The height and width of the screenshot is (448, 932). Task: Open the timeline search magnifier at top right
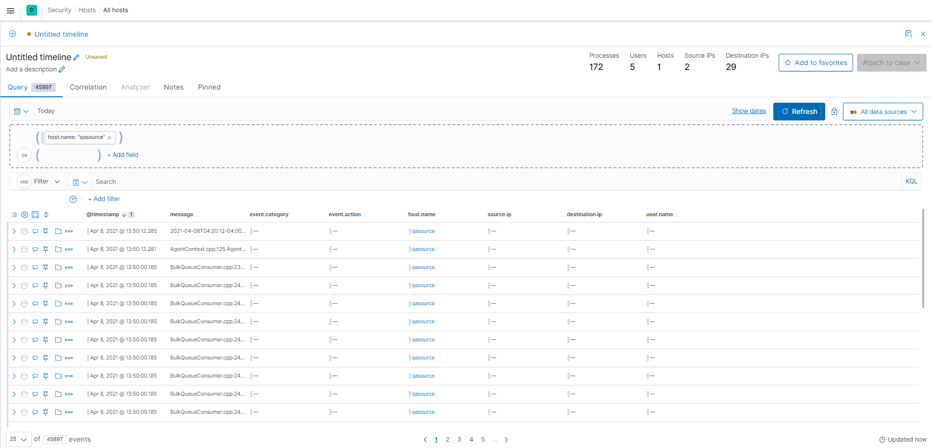click(x=908, y=34)
